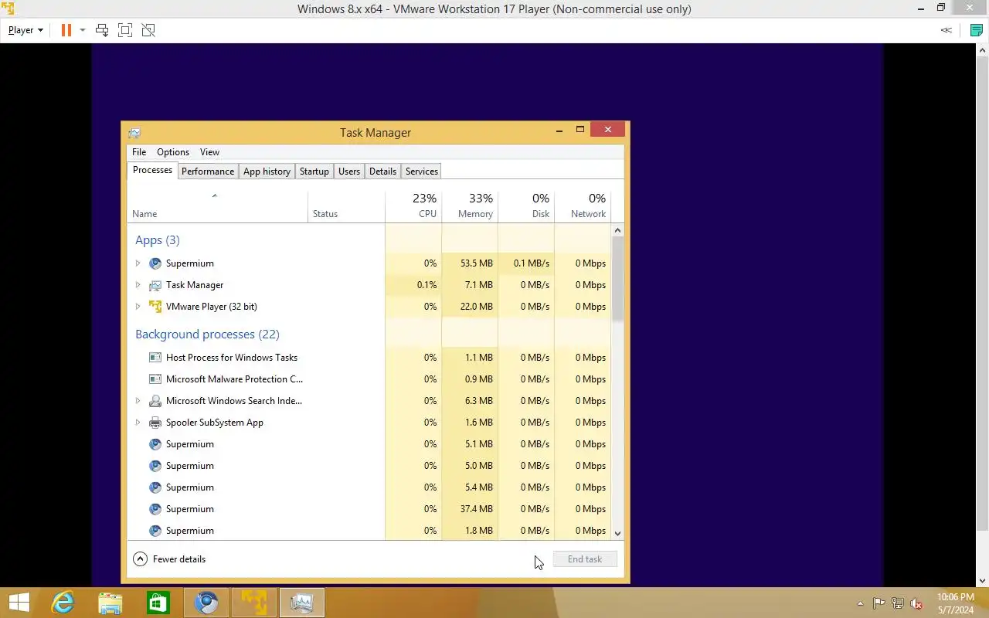Open the View menu
The image size is (989, 618).
click(x=209, y=152)
